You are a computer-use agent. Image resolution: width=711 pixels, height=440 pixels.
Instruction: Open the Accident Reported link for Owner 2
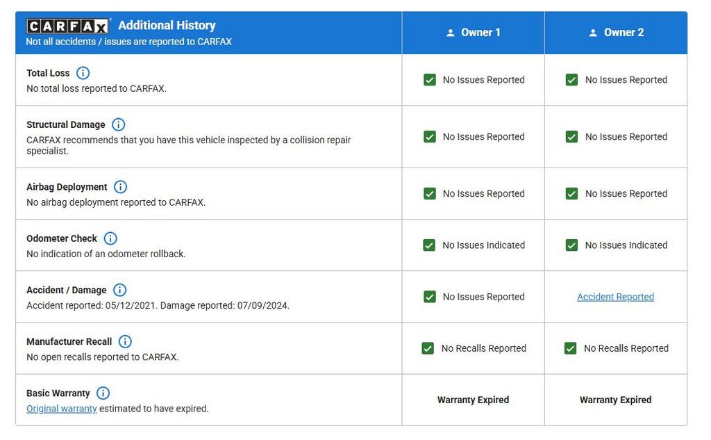click(x=615, y=297)
